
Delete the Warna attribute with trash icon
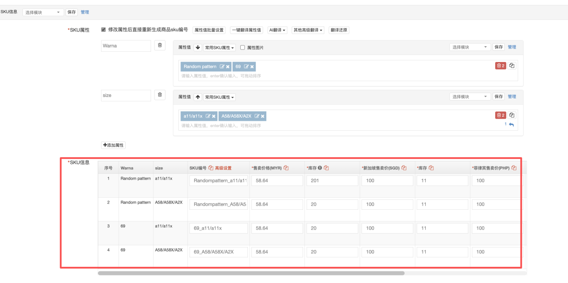160,45
